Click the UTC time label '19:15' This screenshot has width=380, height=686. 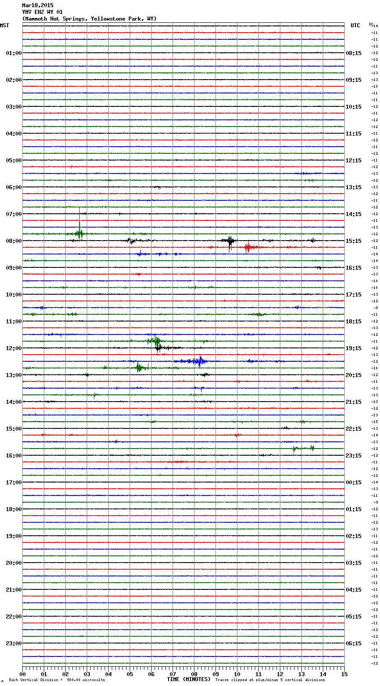[x=354, y=348]
